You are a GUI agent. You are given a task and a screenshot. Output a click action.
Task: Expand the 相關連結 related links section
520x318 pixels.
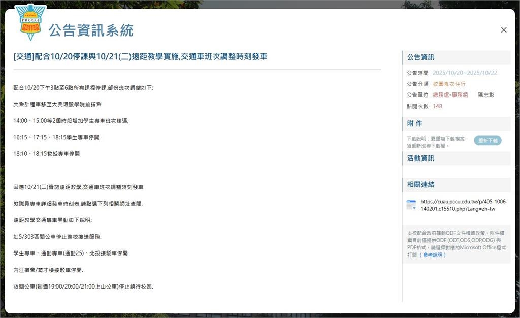click(x=421, y=184)
